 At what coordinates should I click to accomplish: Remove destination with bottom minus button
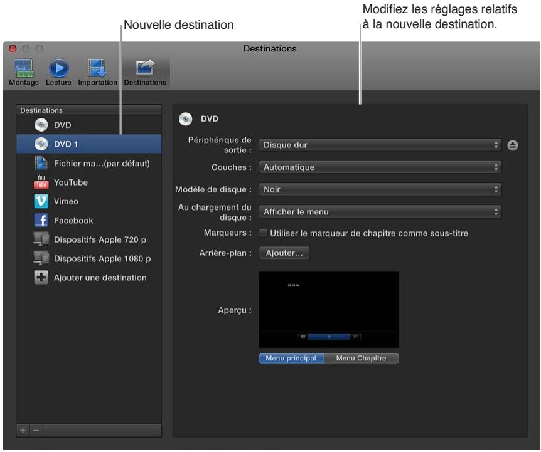click(36, 431)
